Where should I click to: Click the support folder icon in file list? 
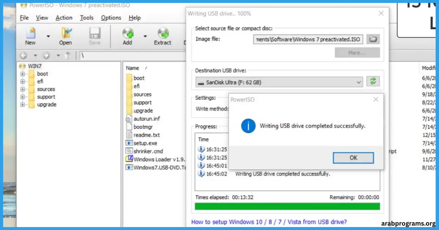pyautogui.click(x=129, y=102)
